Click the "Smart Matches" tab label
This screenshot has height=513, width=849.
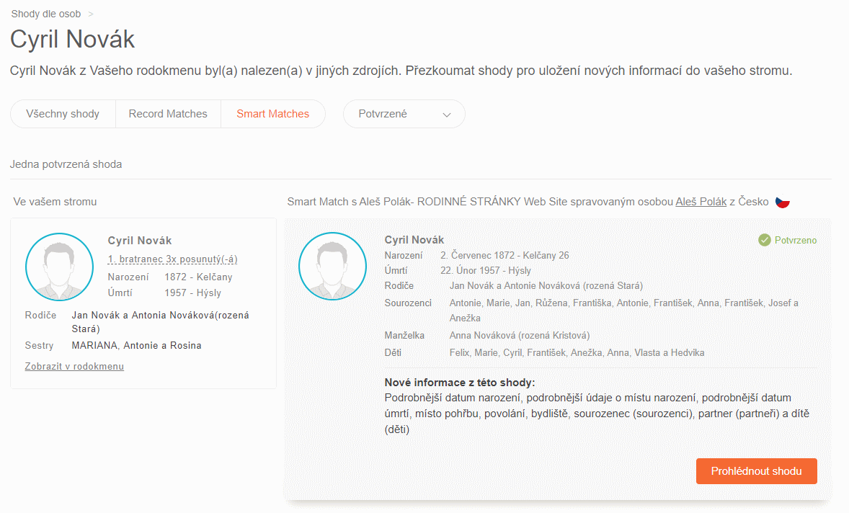pos(272,113)
